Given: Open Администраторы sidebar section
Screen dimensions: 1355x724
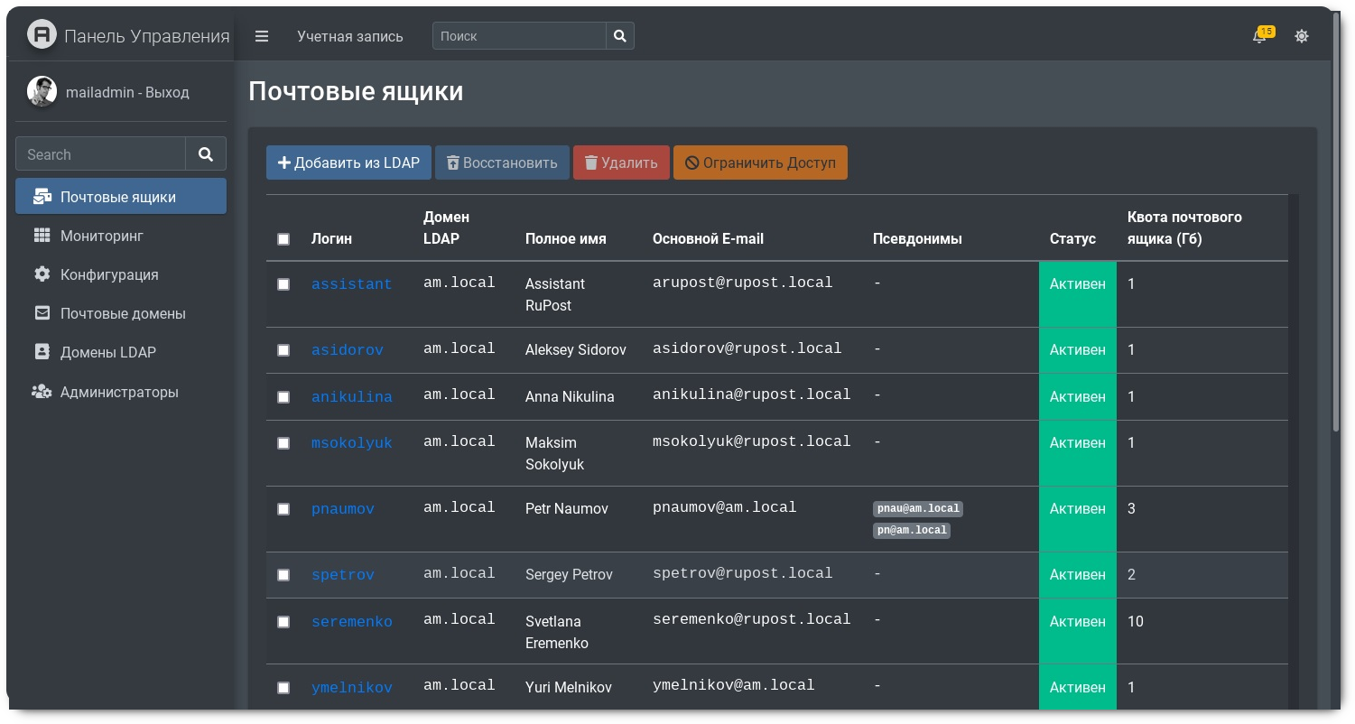Looking at the screenshot, I should [x=118, y=392].
